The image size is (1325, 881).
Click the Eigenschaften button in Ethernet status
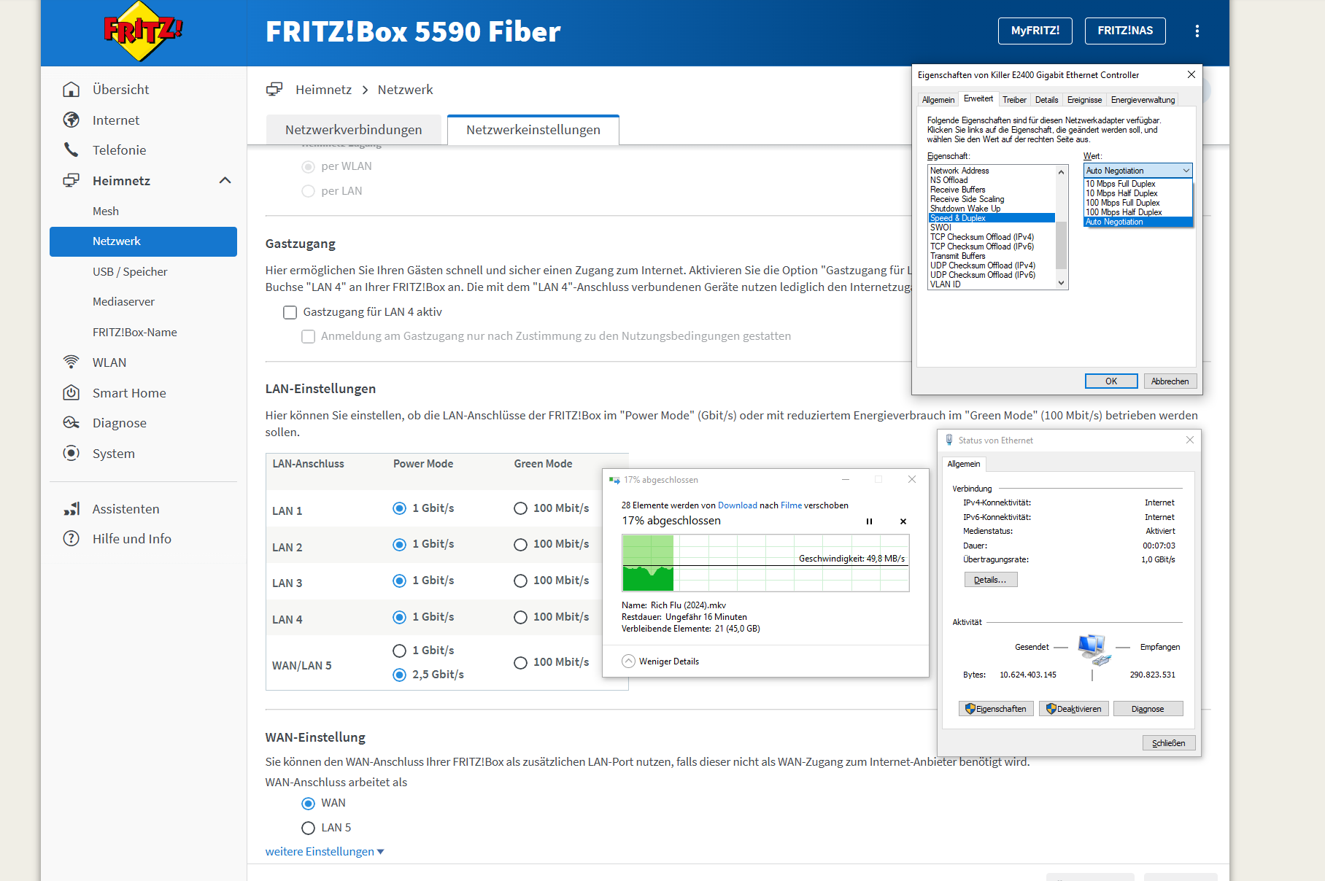pyautogui.click(x=996, y=709)
